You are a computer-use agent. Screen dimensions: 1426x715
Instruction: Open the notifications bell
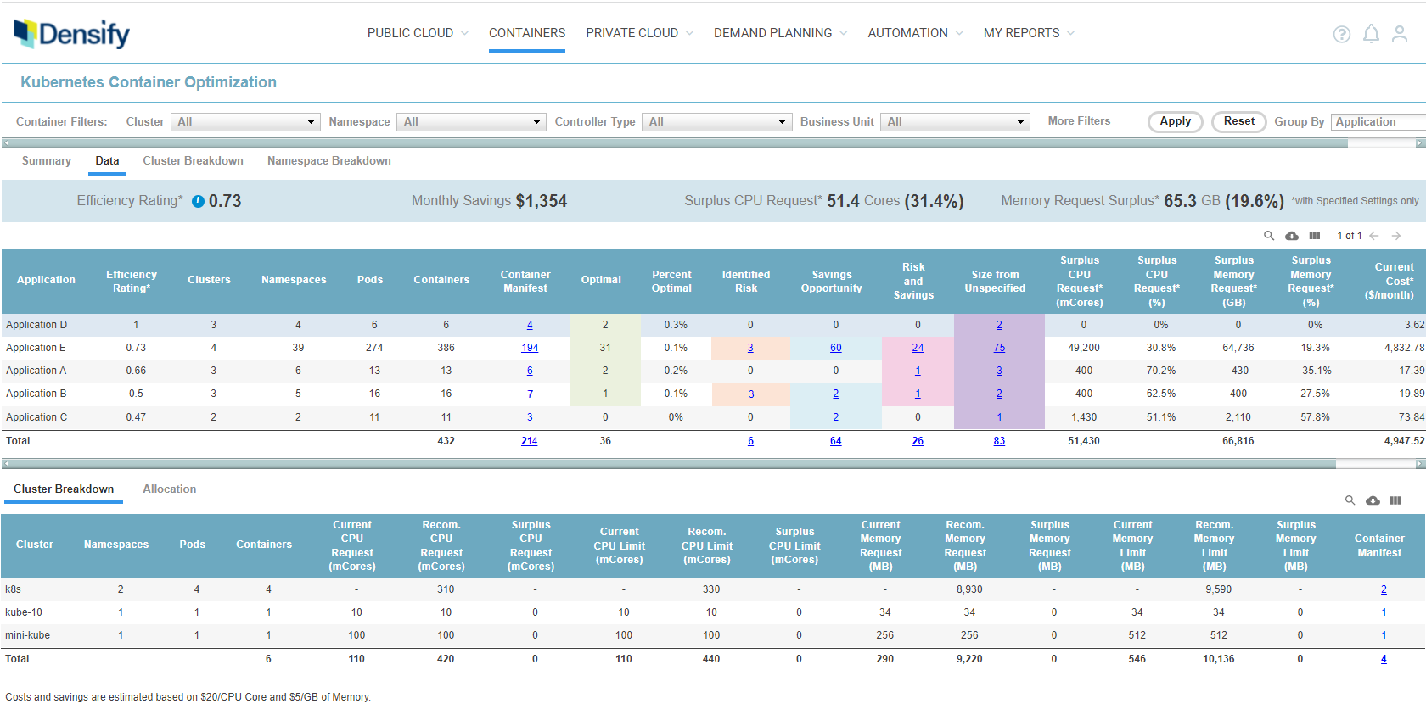(1371, 34)
